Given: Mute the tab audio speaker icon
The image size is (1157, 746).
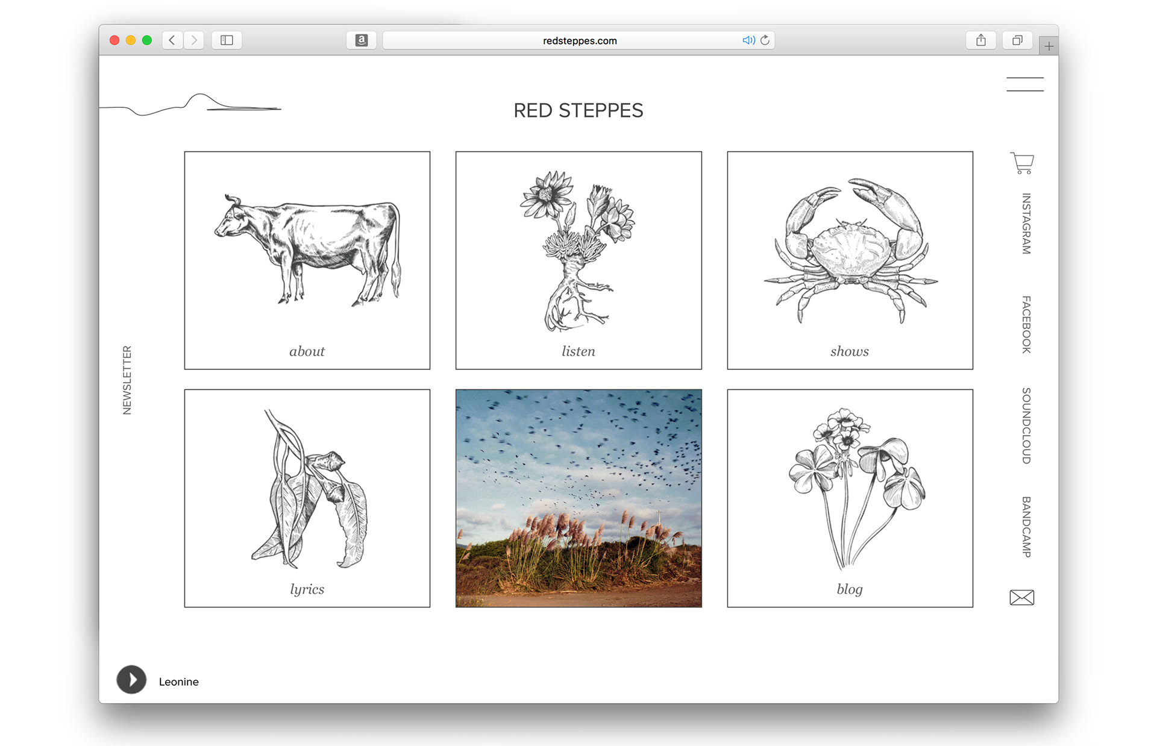Looking at the screenshot, I should pos(748,40).
